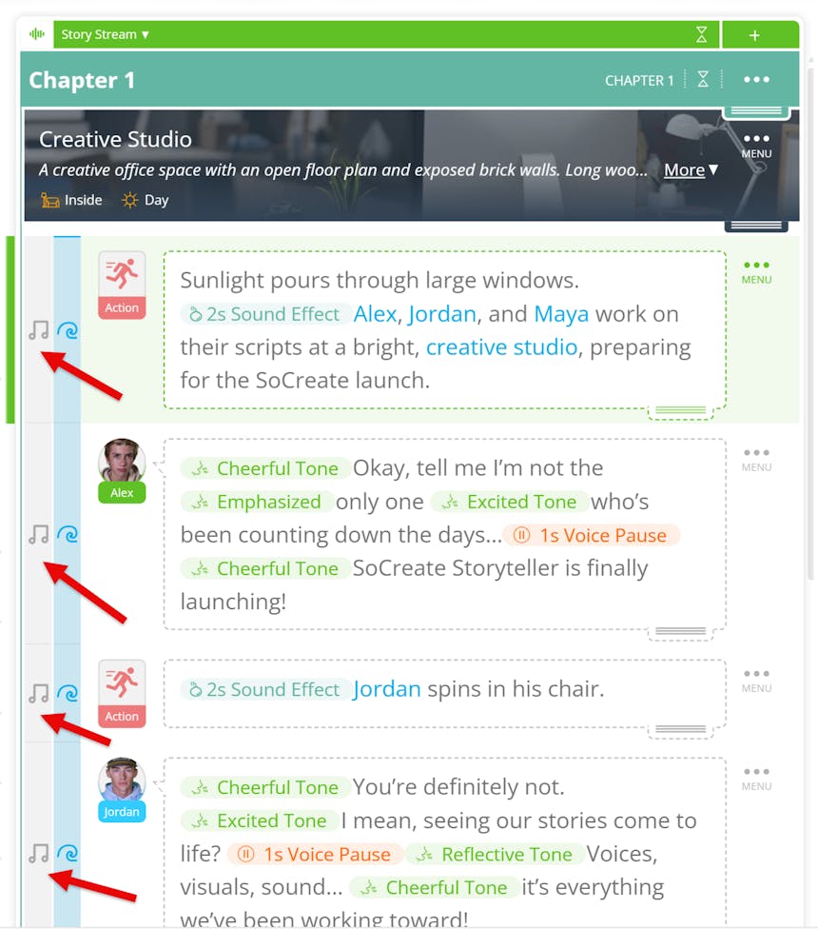Click Action icon on Jordan spins item
The image size is (818, 929).
122,693
